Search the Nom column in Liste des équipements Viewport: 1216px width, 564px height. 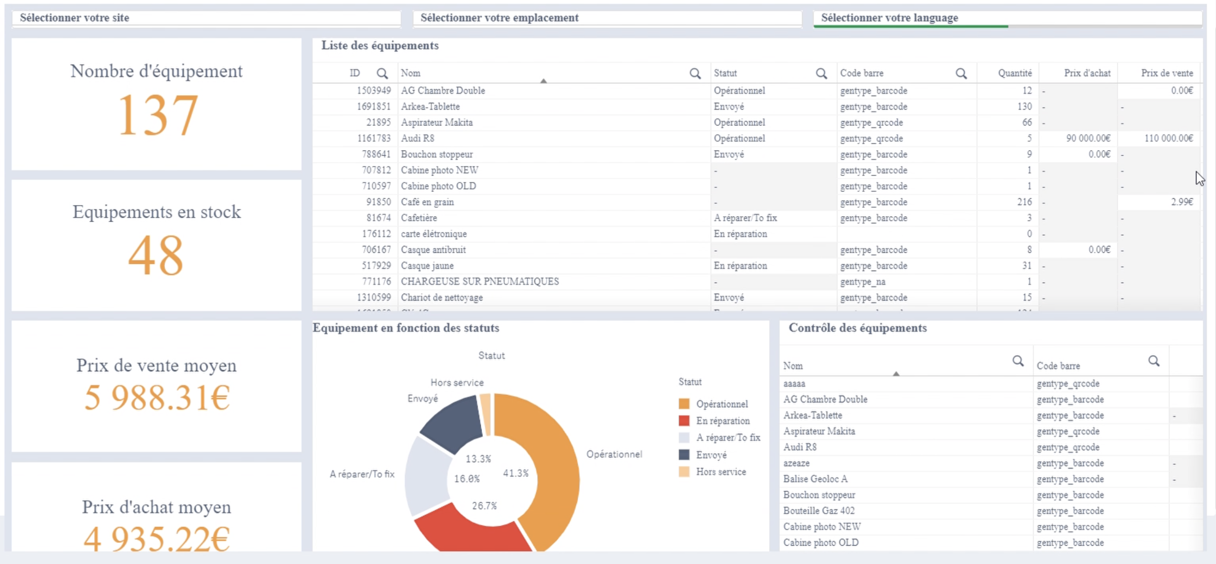click(695, 73)
